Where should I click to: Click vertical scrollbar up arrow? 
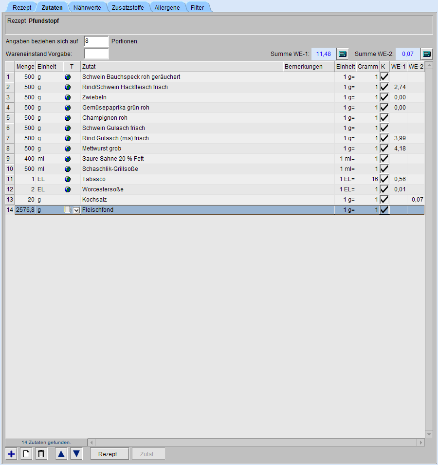tap(429, 66)
